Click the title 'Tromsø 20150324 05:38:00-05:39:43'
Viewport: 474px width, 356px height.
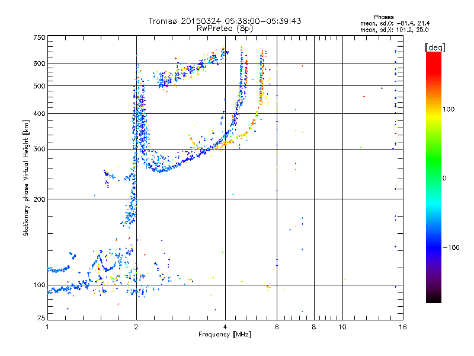point(225,21)
